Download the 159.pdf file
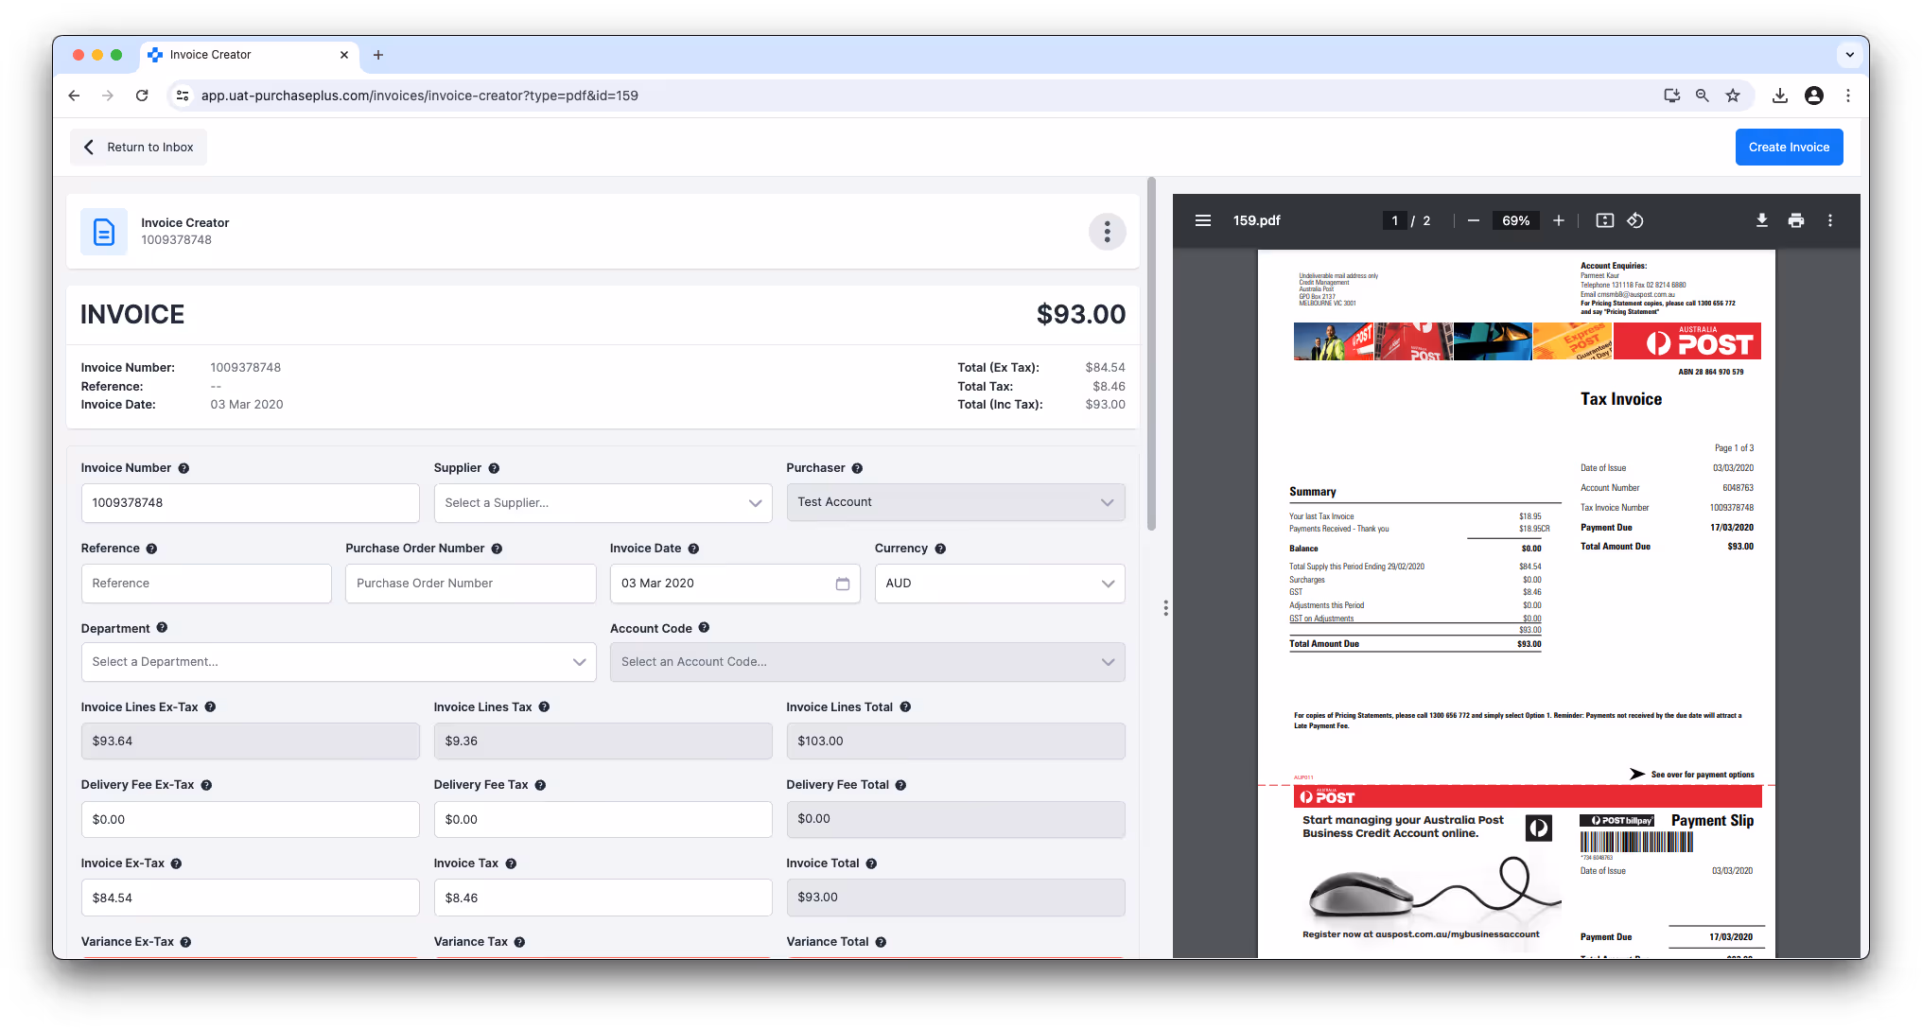 click(1761, 220)
